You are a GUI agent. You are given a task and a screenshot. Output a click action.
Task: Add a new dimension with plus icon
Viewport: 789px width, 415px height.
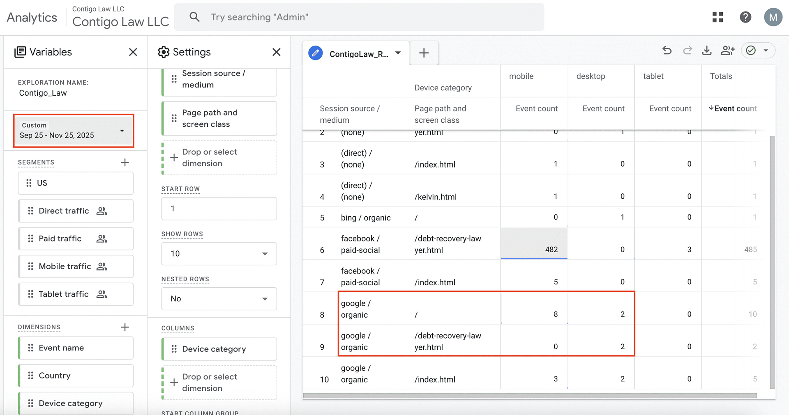(125, 327)
